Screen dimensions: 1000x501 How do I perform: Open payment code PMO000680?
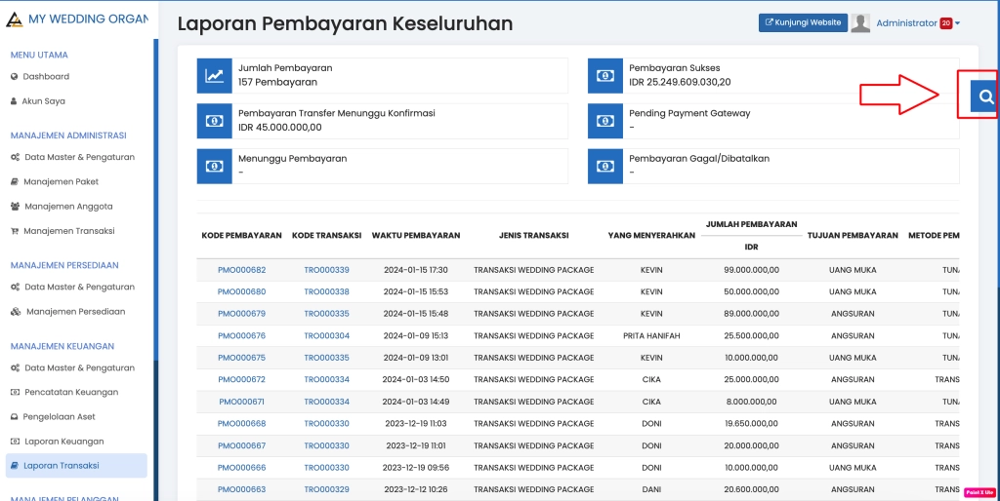coord(242,291)
